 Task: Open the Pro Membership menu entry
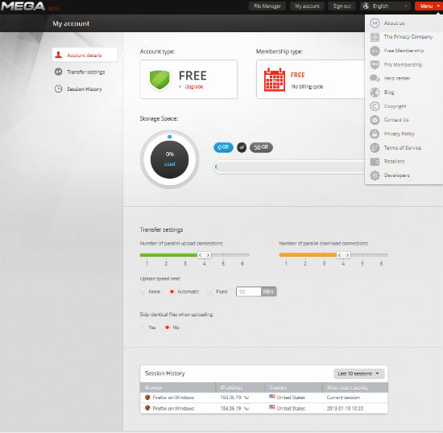(x=403, y=64)
